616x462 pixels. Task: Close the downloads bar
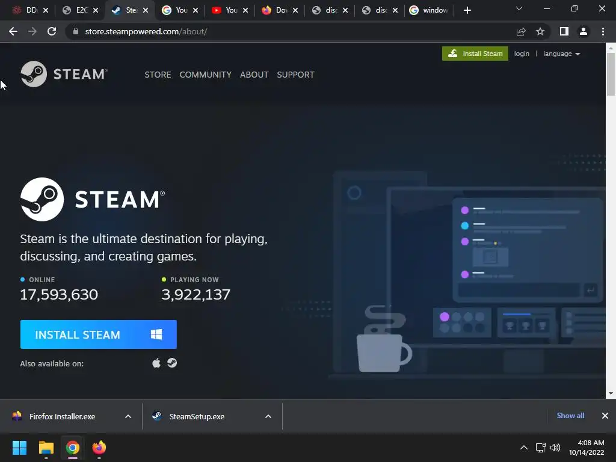click(x=605, y=416)
